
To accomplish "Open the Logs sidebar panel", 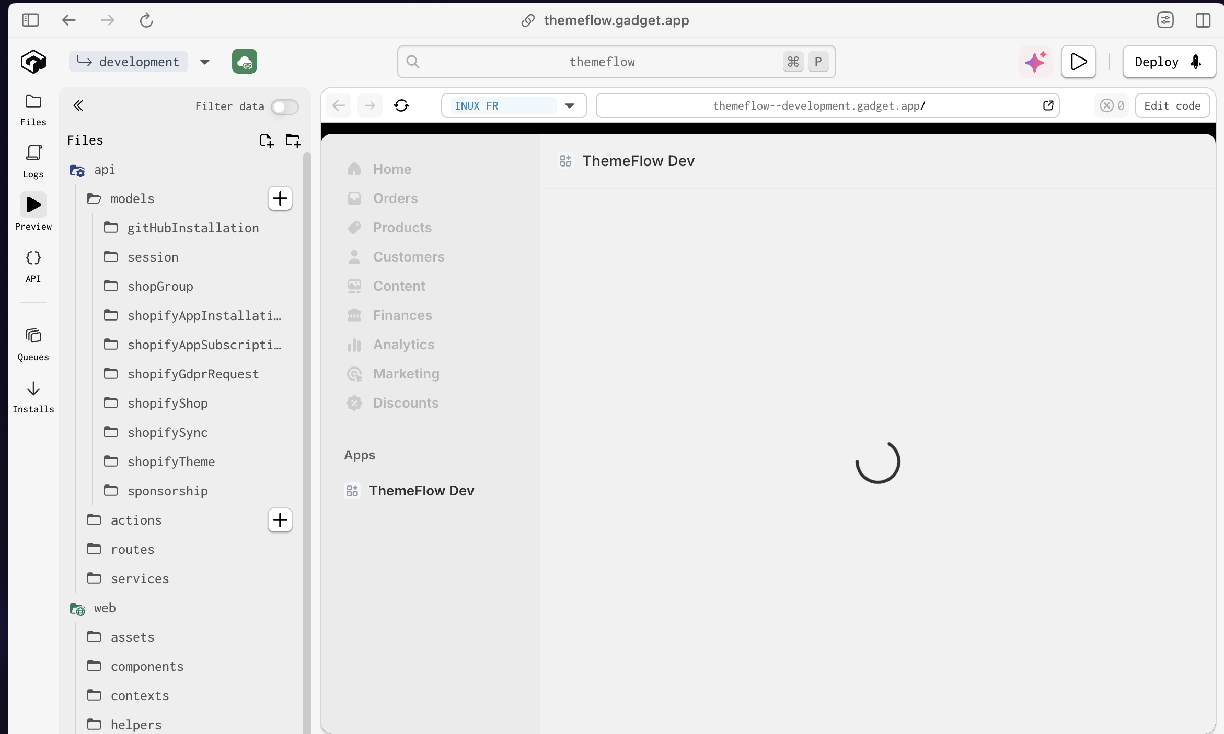I will pyautogui.click(x=33, y=162).
